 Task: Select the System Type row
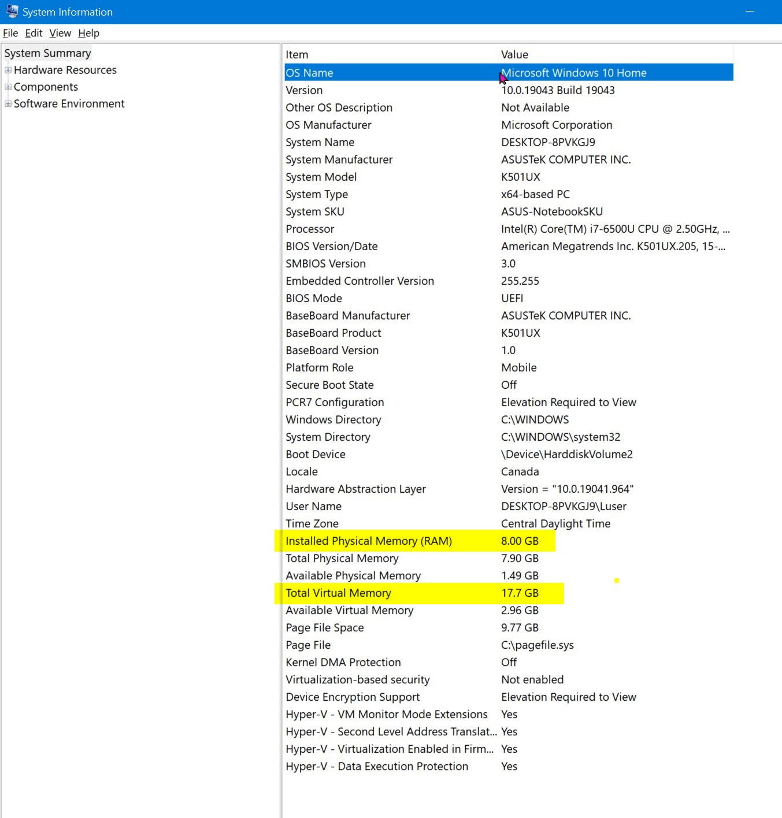point(509,194)
